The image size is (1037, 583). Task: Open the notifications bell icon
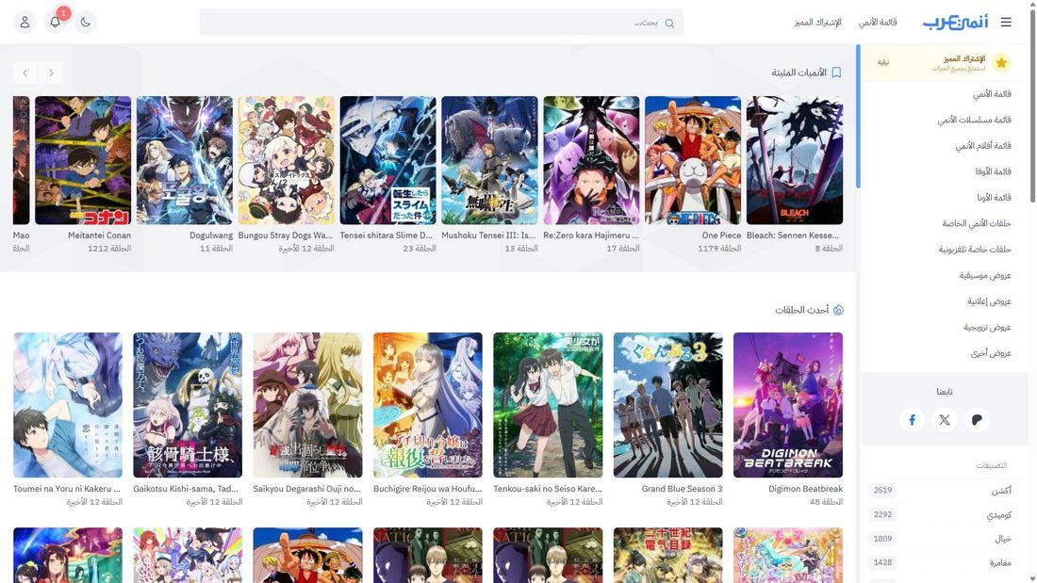tap(55, 22)
